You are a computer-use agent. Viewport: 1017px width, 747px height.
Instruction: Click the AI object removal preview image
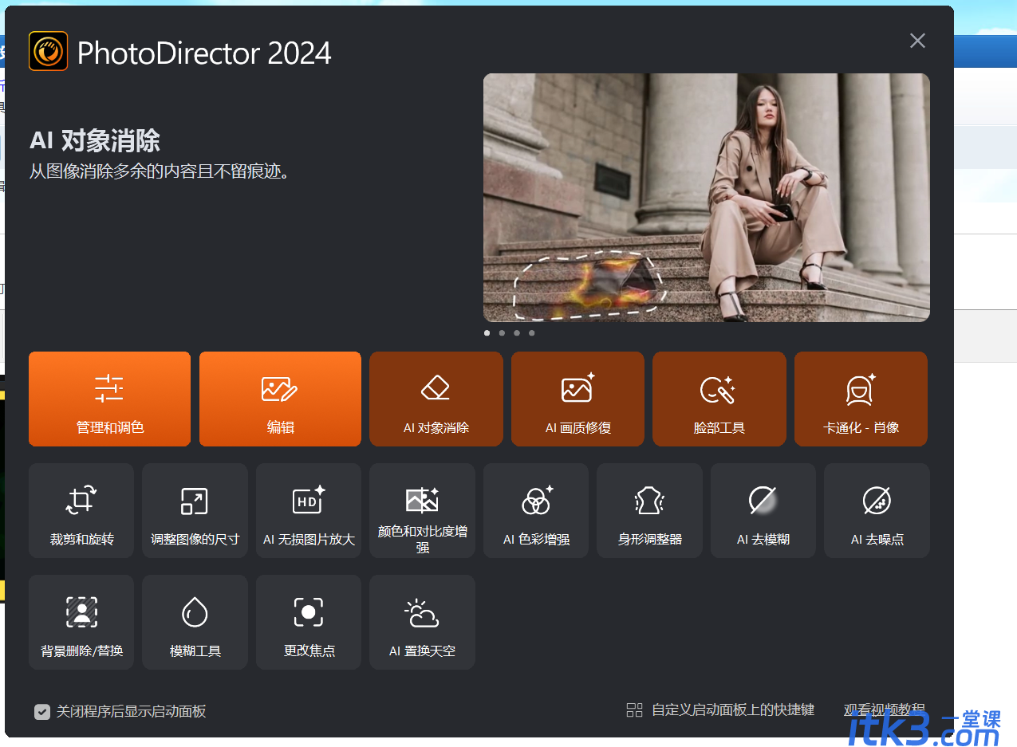[706, 198]
